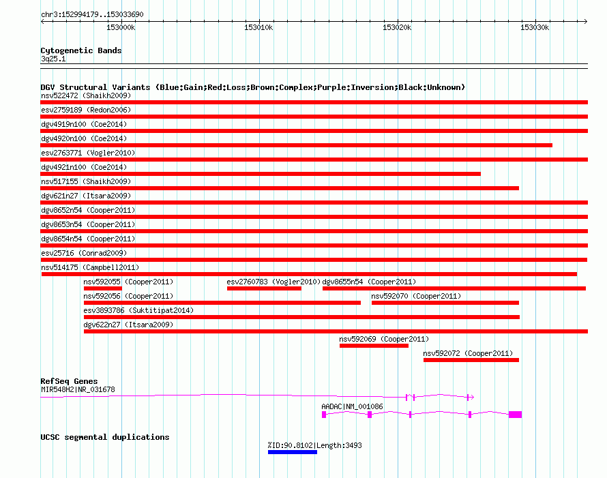Click the %ID:90.8102|Length:3493 label
The width and height of the screenshot is (607, 478).
[x=314, y=445]
